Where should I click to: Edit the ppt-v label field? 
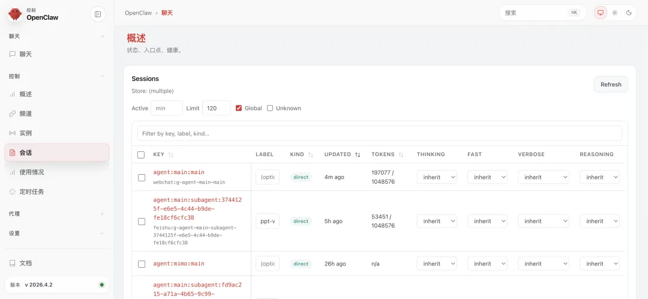pos(268,221)
